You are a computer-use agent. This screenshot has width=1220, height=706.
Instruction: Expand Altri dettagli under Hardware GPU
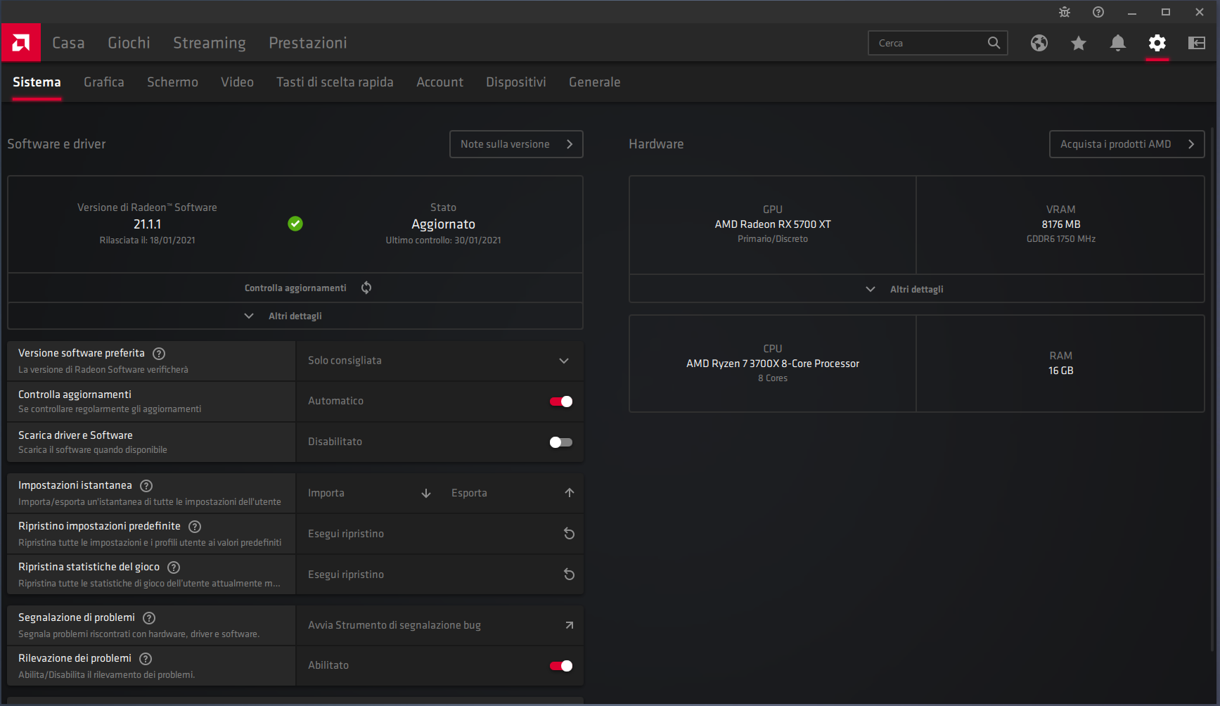click(916, 289)
